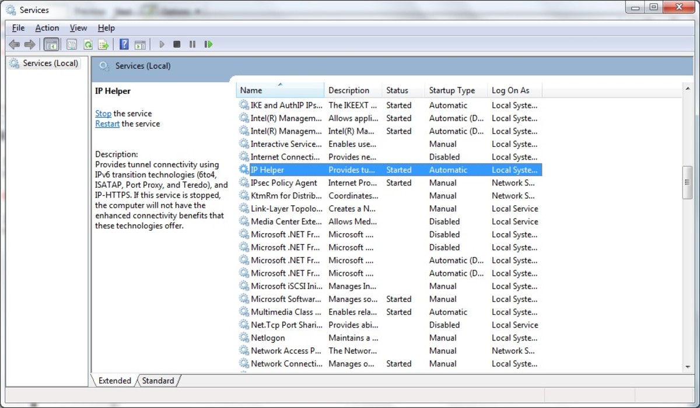This screenshot has width=700, height=408.
Task: Click the back navigation arrow
Action: [x=14, y=44]
